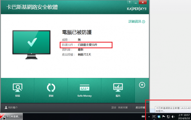
Task: Click the 剩餘711天 license value
Action: pos(84,55)
